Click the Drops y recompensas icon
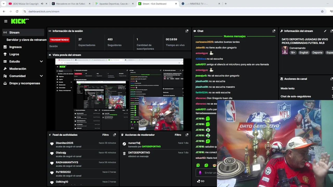Image resolution: width=333 pixels, height=187 pixels. click(x=5, y=83)
